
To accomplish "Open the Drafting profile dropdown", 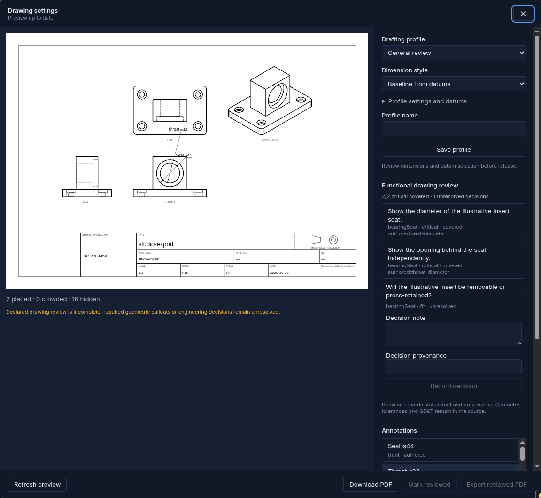I will click(x=453, y=53).
